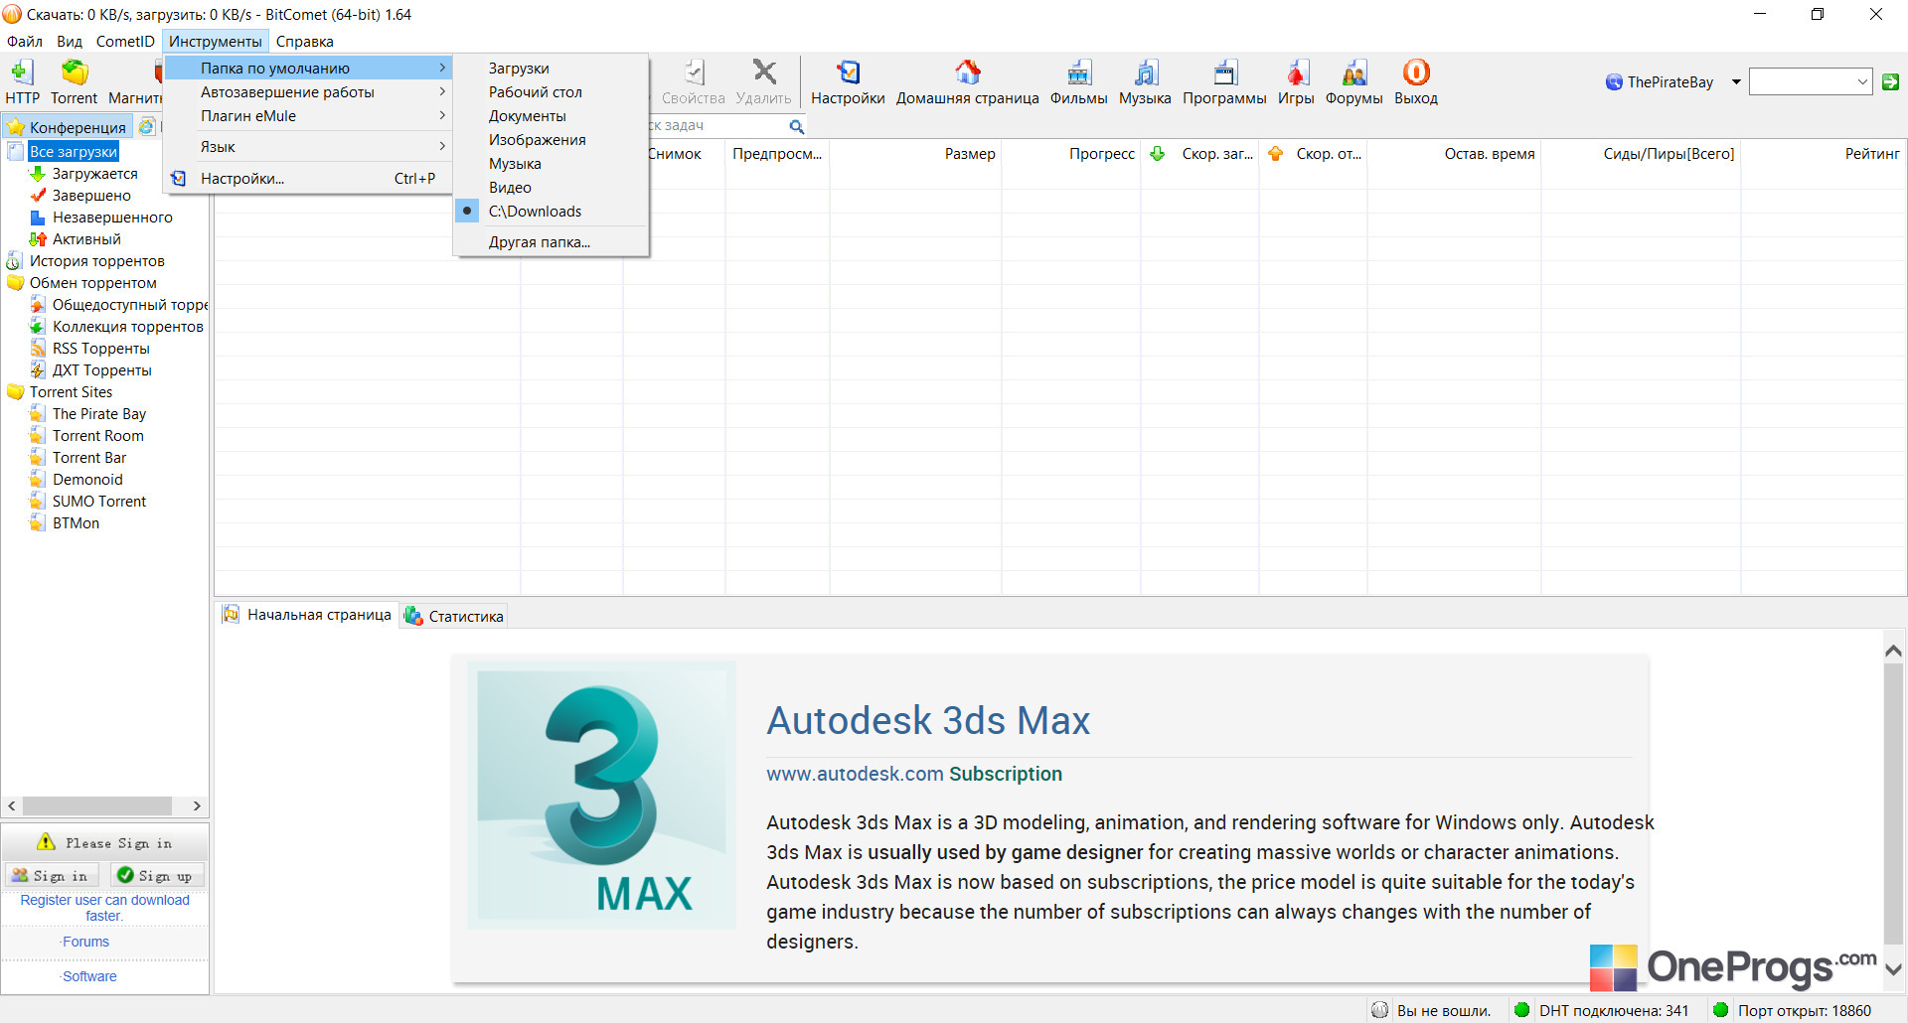The height and width of the screenshot is (1023, 1908).
Task: Expand the Папка по умолчанию submenu arrow
Action: 442,68
